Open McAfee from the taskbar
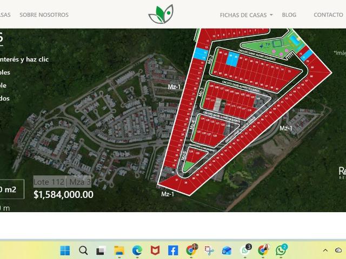 click(x=155, y=250)
